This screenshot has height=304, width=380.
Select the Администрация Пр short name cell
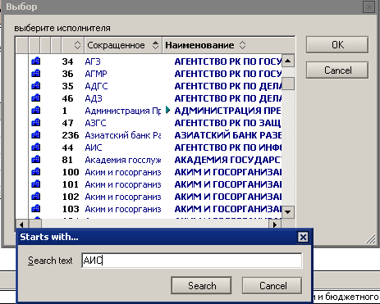123,111
